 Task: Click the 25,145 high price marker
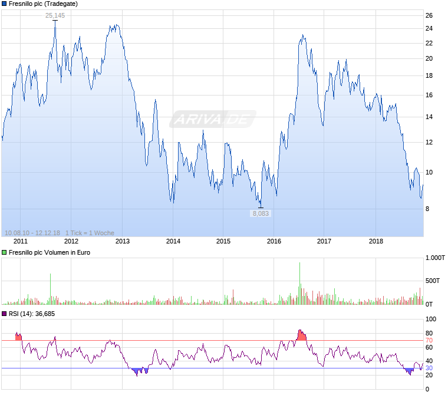(55, 15)
